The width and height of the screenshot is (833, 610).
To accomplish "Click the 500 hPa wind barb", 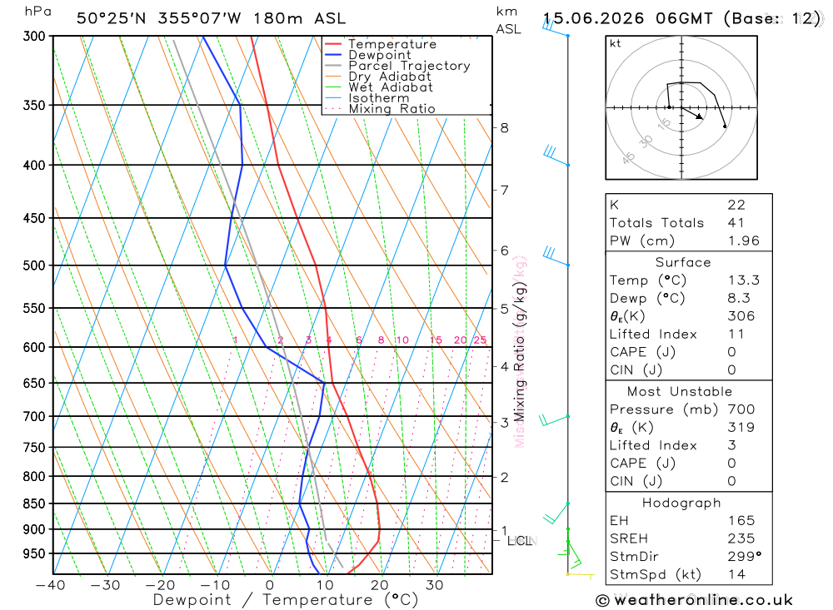I will coord(556,255).
